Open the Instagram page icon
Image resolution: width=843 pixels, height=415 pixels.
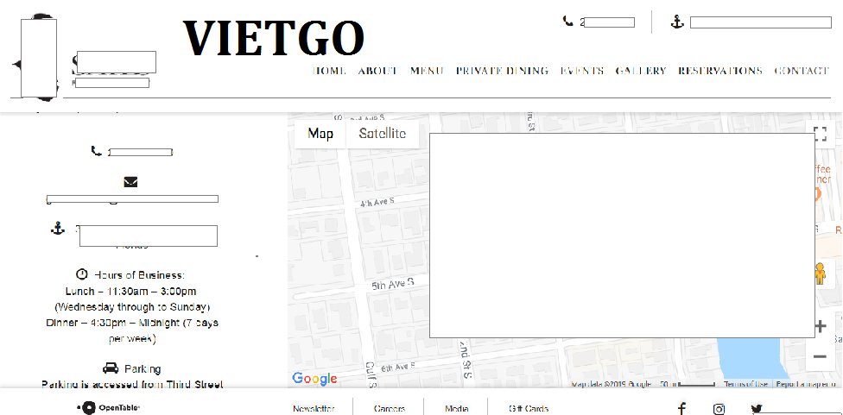(719, 409)
